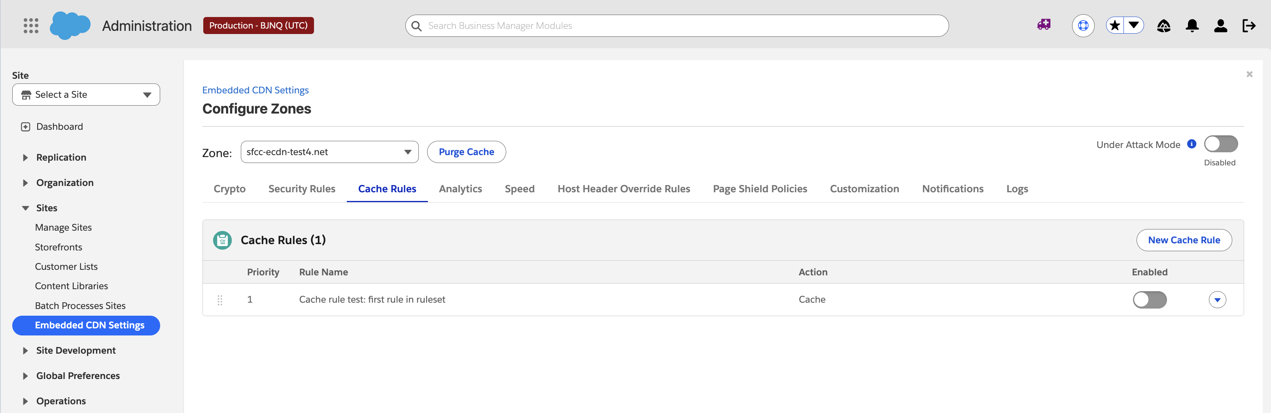1271x413 pixels.
Task: Click the Under Attack Mode info icon
Action: [x=1191, y=144]
